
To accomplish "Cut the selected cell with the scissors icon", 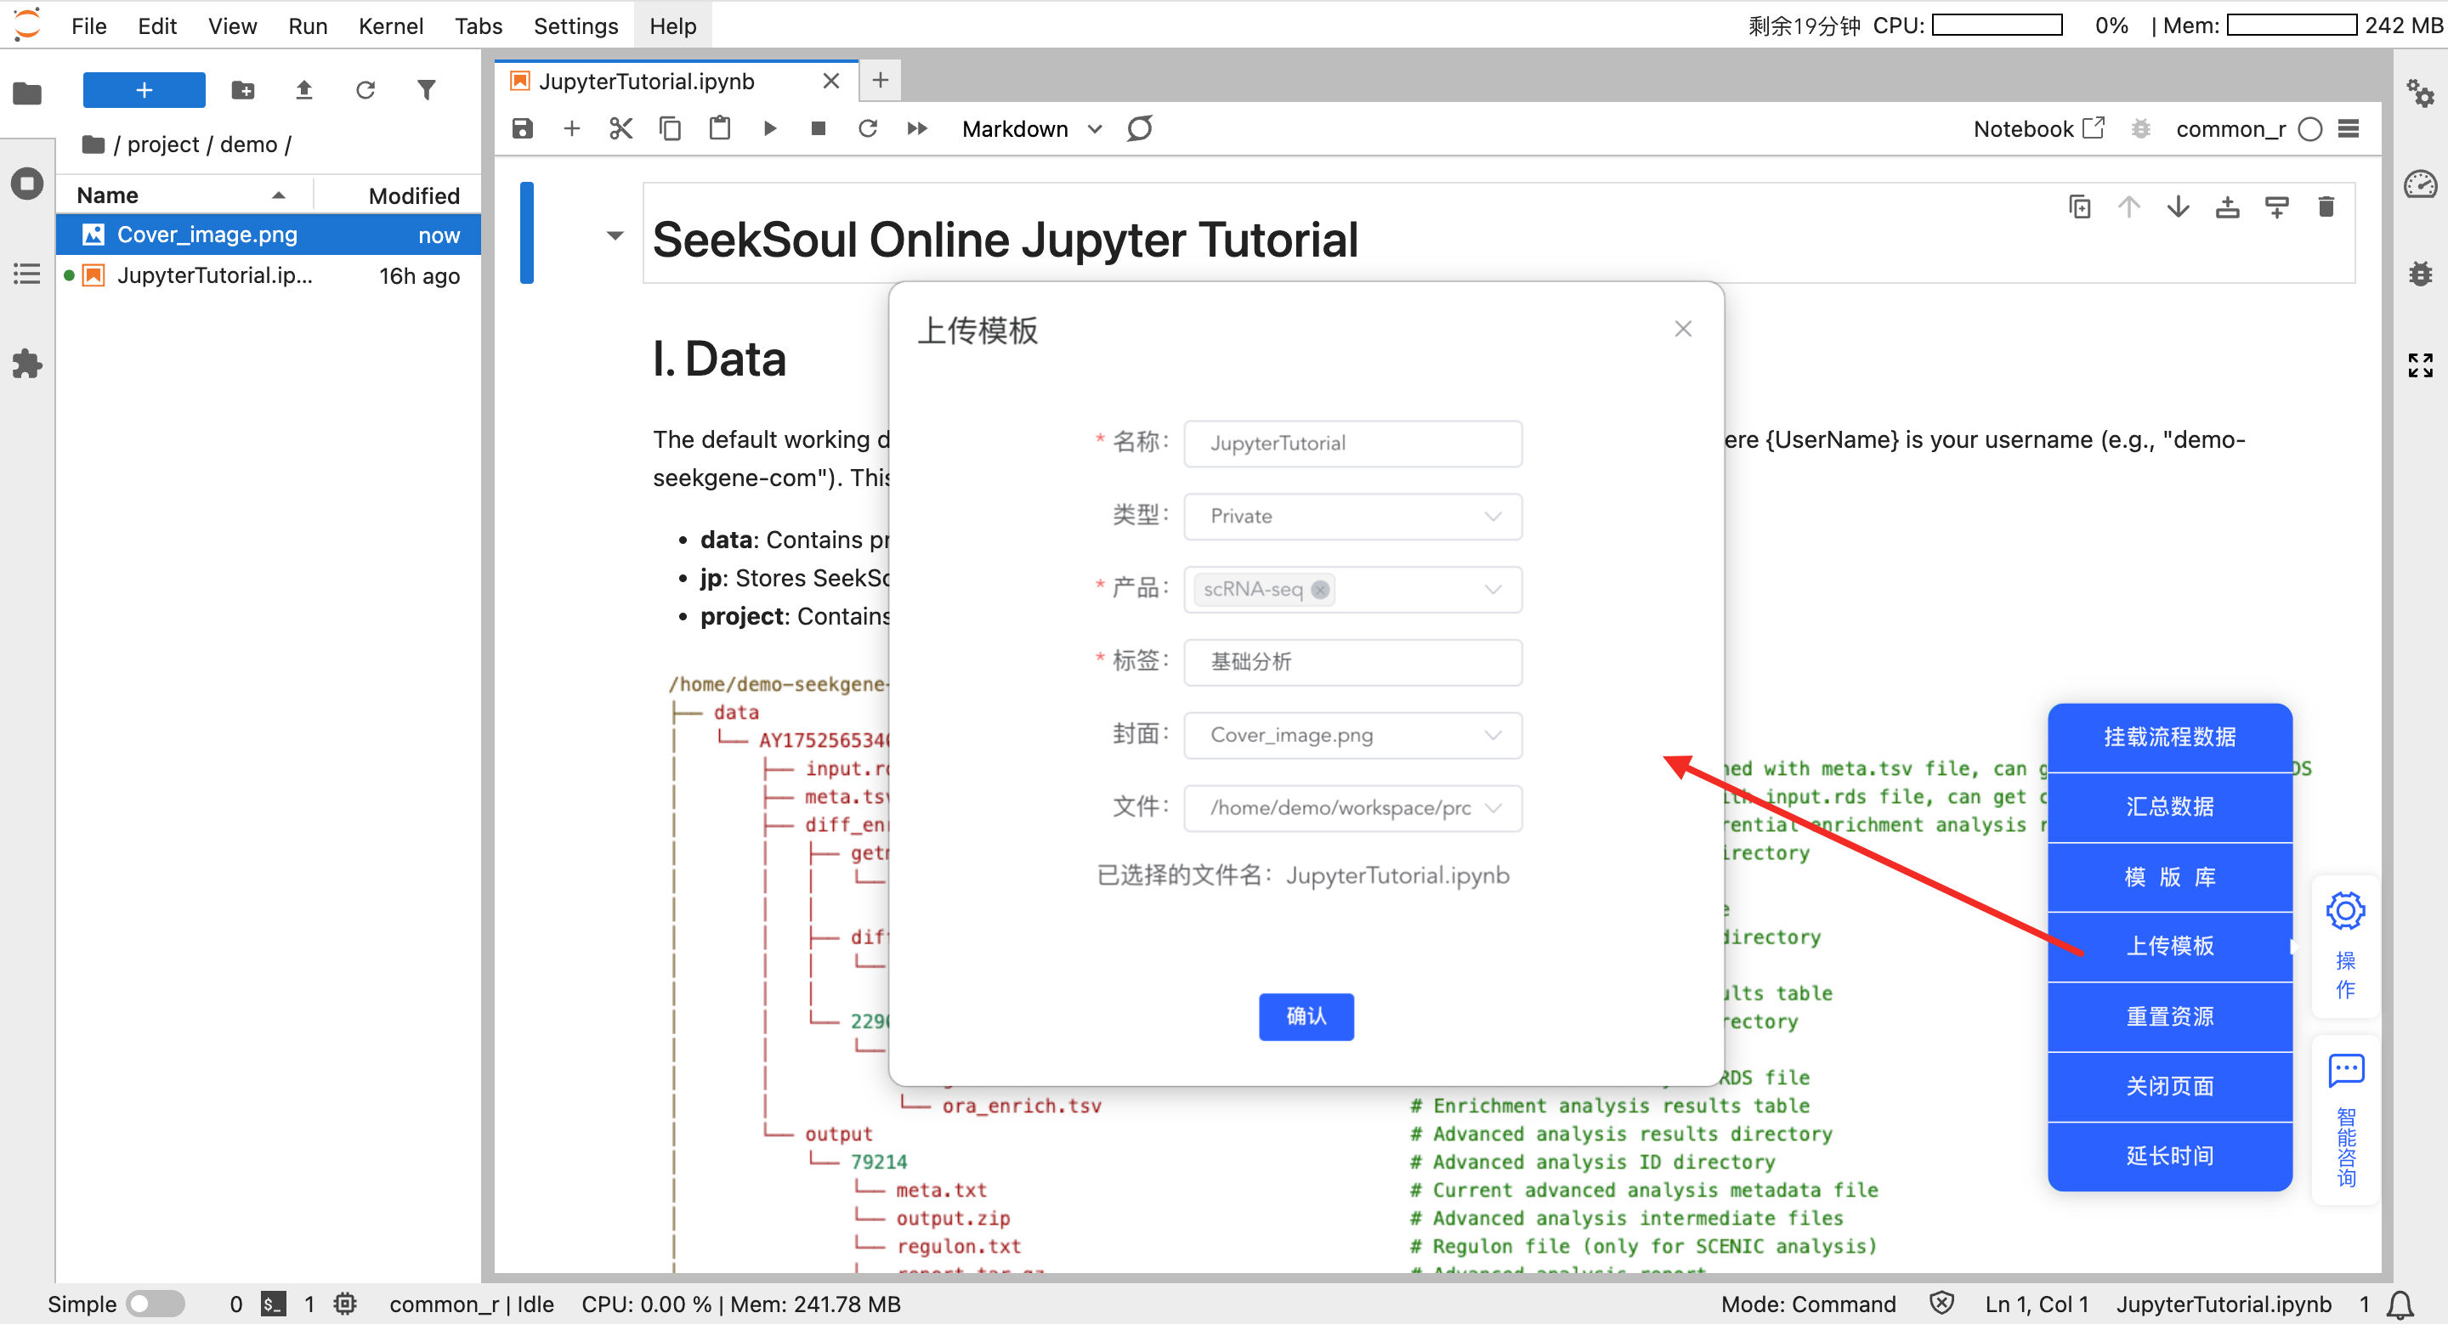I will pyautogui.click(x=620, y=128).
